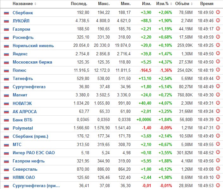Open the Сургутнефтегаз ordinary stock link
The height and width of the screenshot is (189, 223).
click(x=29, y=87)
